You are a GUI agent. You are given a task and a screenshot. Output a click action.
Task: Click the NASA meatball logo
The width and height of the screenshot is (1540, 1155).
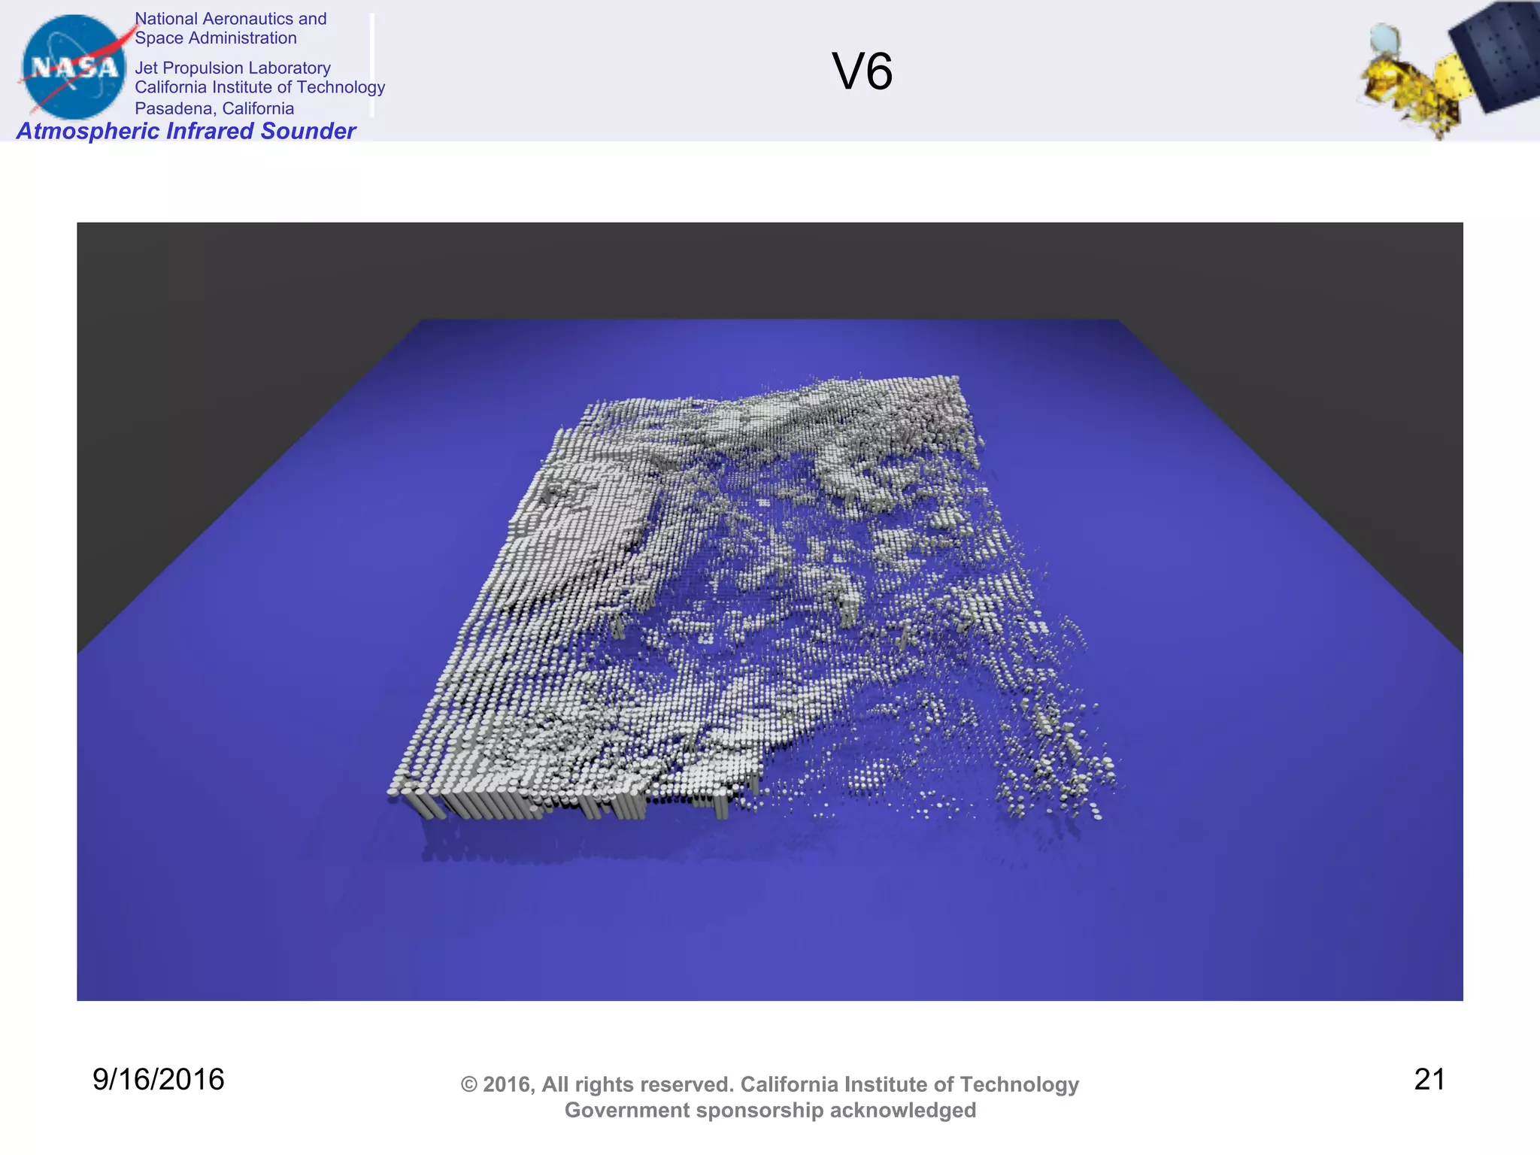[x=74, y=68]
